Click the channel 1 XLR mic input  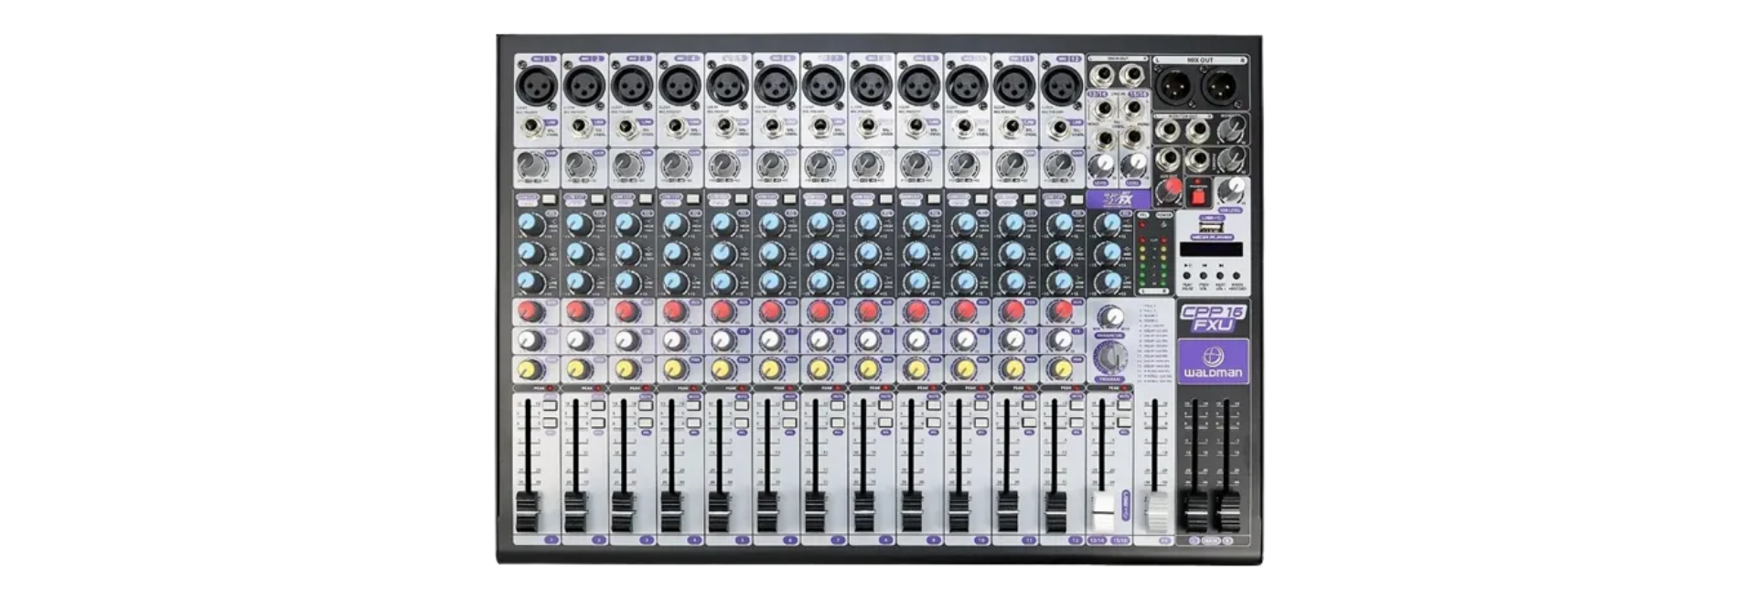[x=538, y=88]
